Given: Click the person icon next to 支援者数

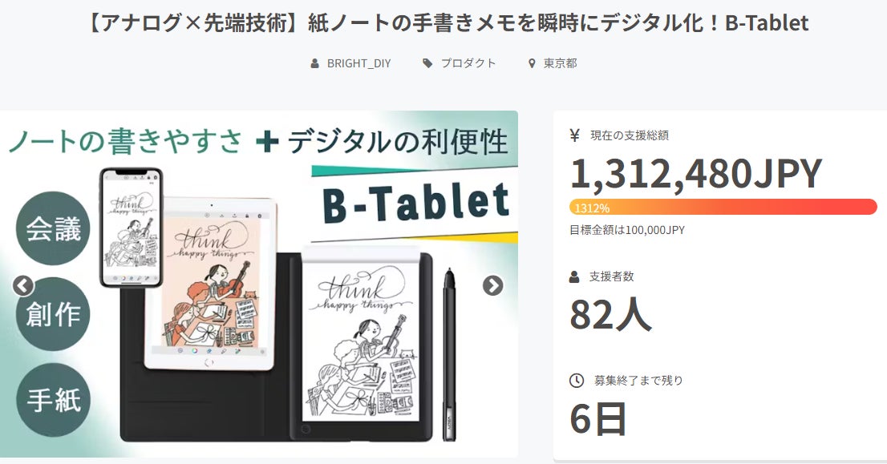Looking at the screenshot, I should tap(574, 277).
